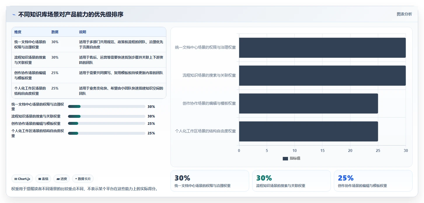424x203 pixels.
Task: Click the 说明 column header
Action: point(83,32)
